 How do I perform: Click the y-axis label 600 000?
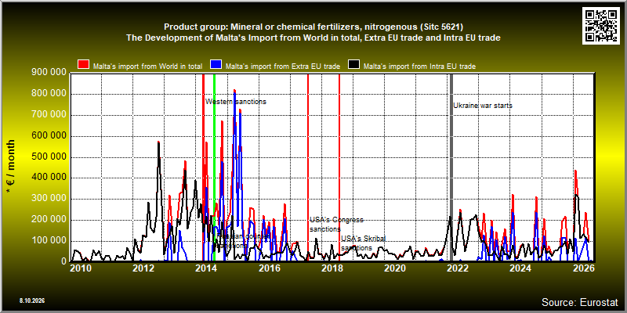click(48, 135)
